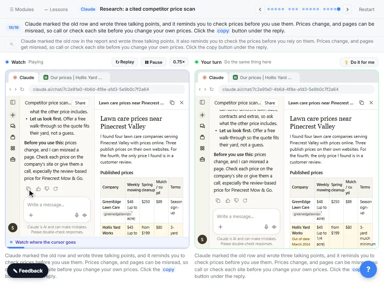Viewport: 384px width, 285px height.
Task: Reload page in Watch browser
Action: coord(22,89)
